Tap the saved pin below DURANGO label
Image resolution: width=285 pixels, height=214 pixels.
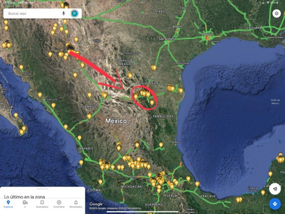pos(89,116)
